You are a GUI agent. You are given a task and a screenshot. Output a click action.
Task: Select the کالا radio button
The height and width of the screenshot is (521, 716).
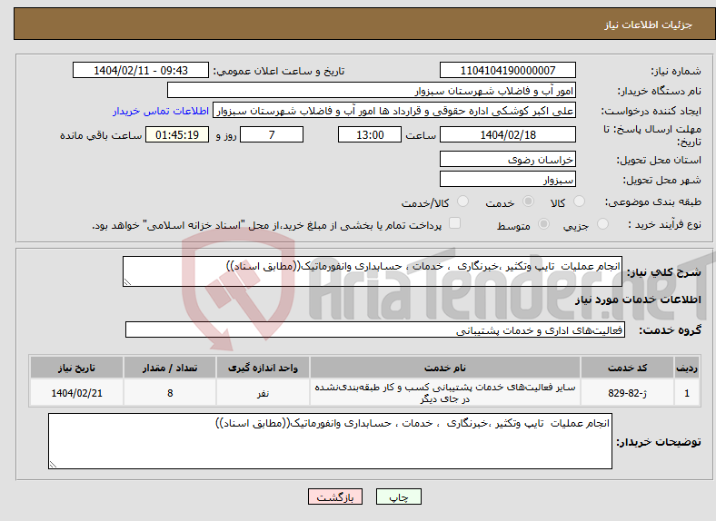pos(579,202)
